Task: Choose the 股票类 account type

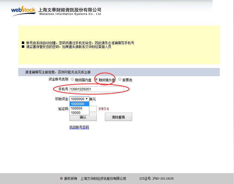Action: (120, 79)
